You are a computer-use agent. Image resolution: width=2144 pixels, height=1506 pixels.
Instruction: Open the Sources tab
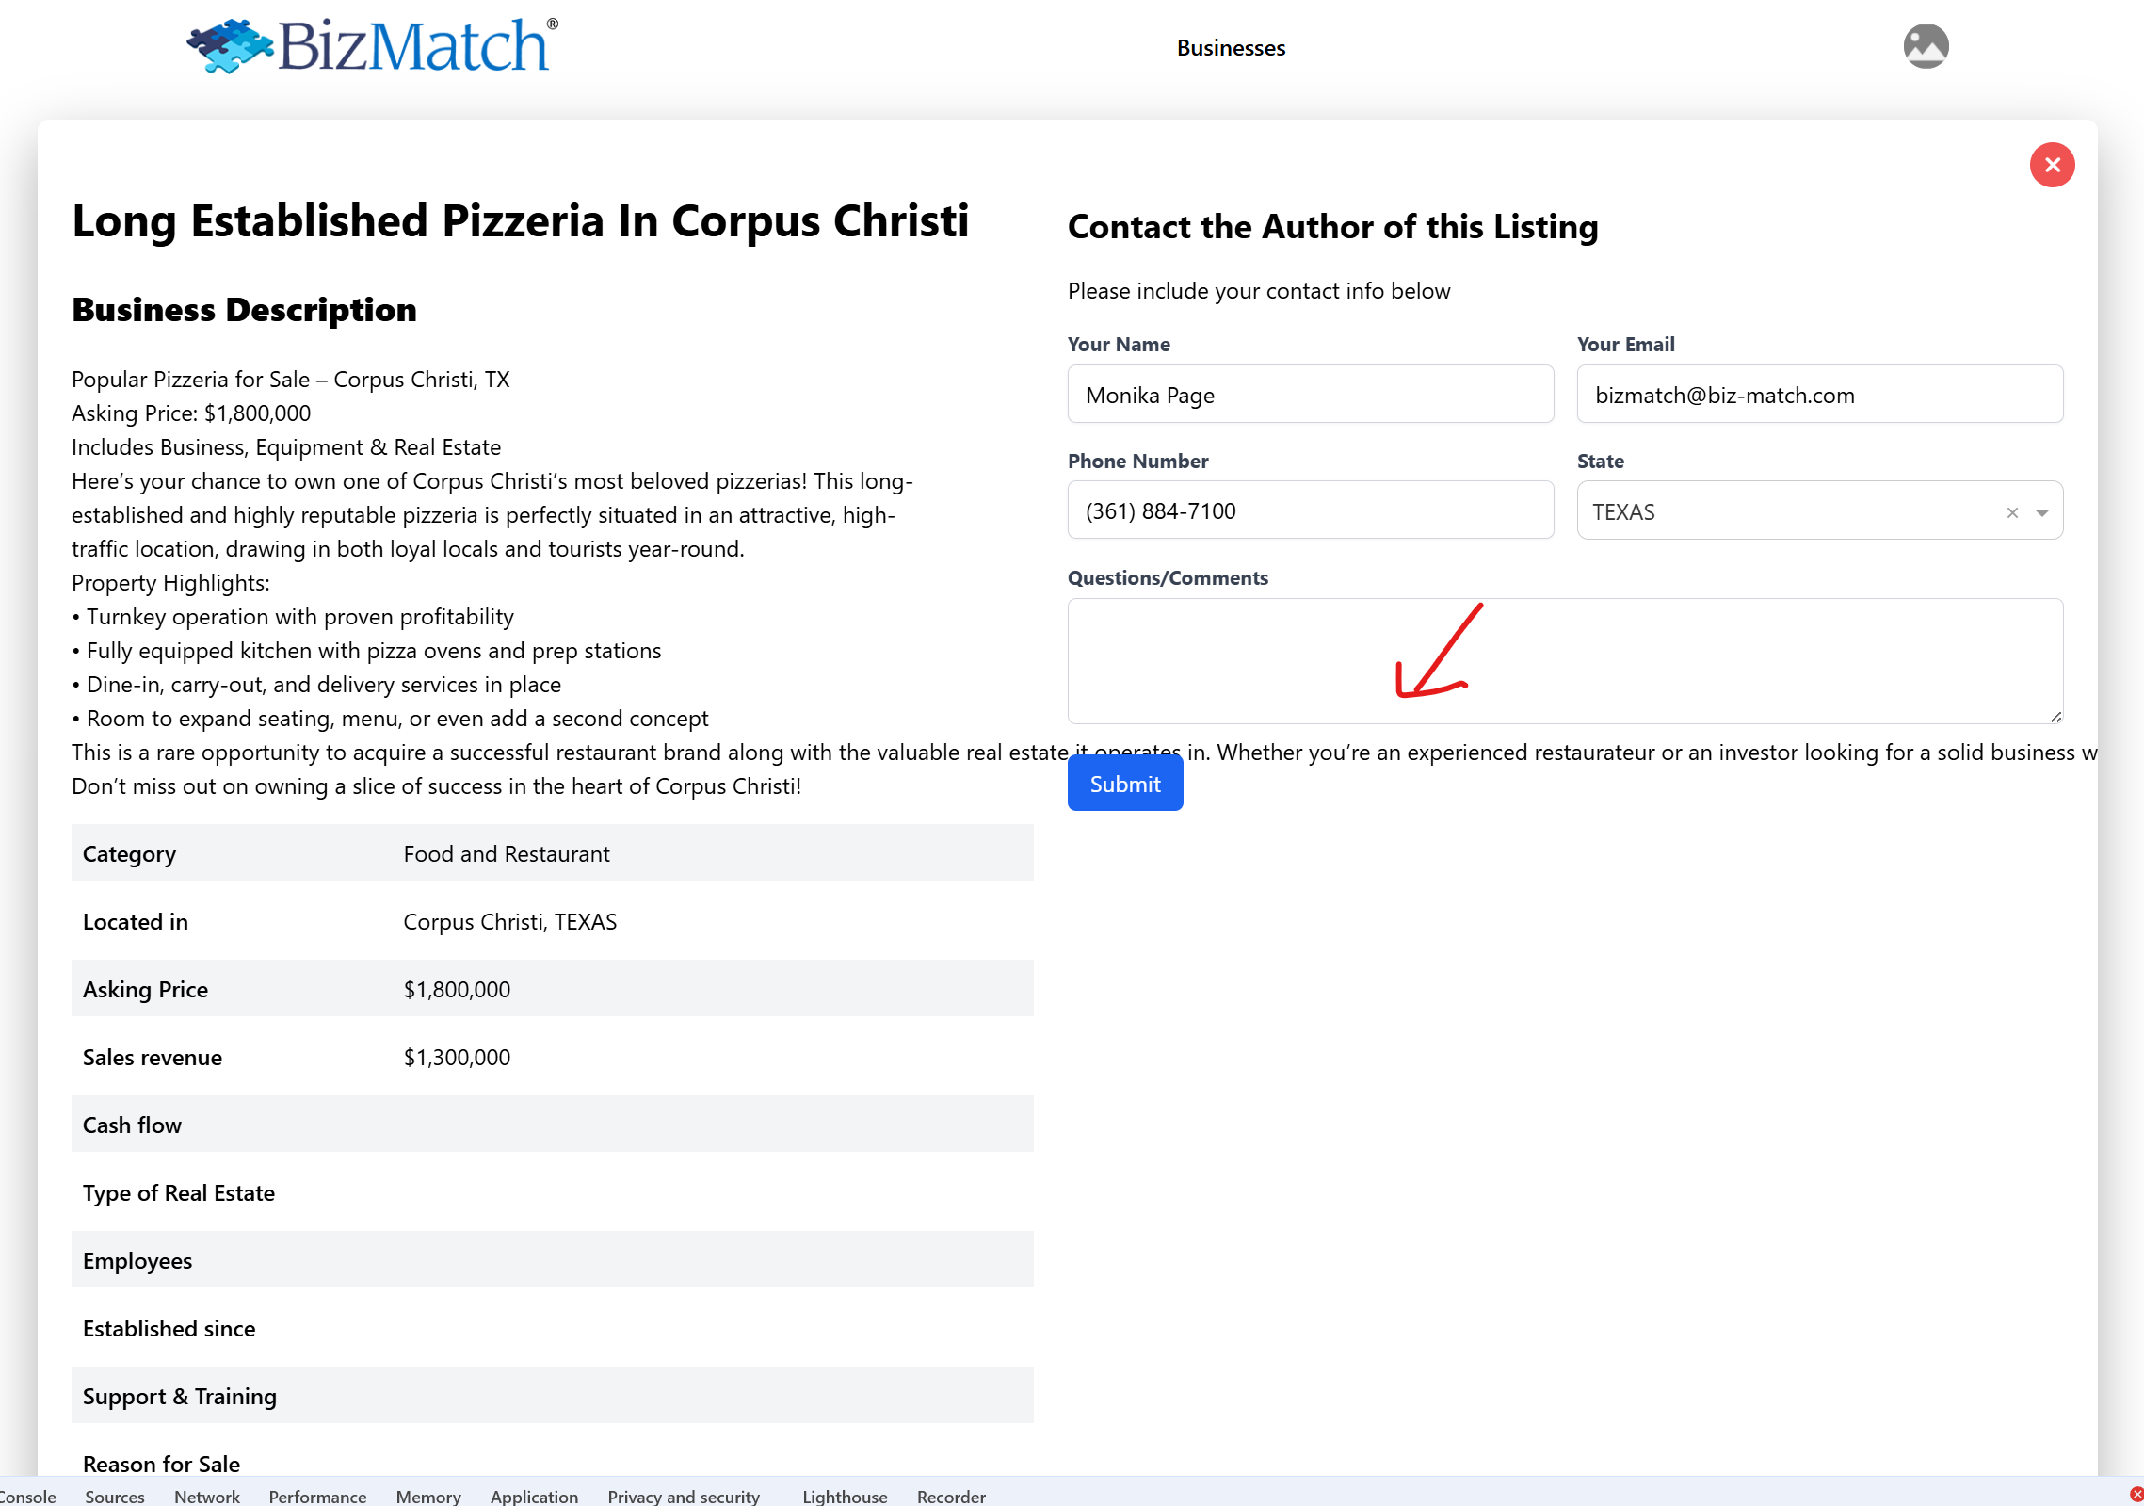(114, 1496)
